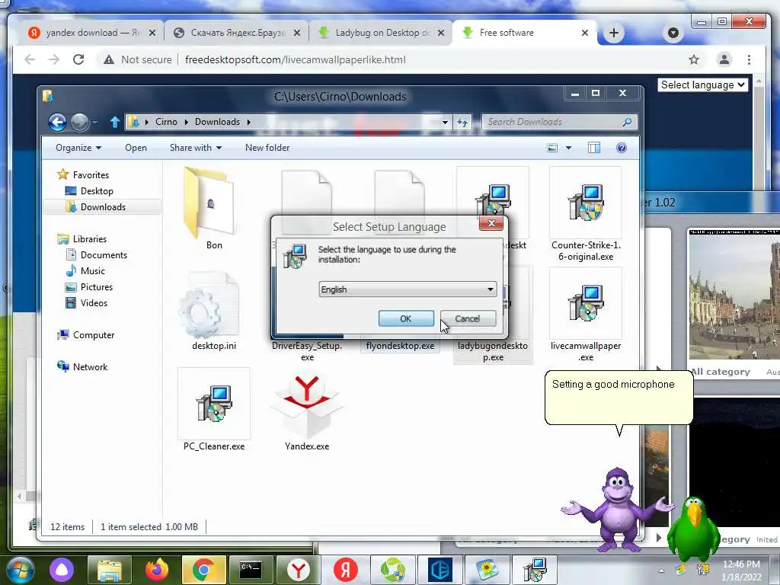Click the flyondesktop.exe file name

[x=400, y=346]
